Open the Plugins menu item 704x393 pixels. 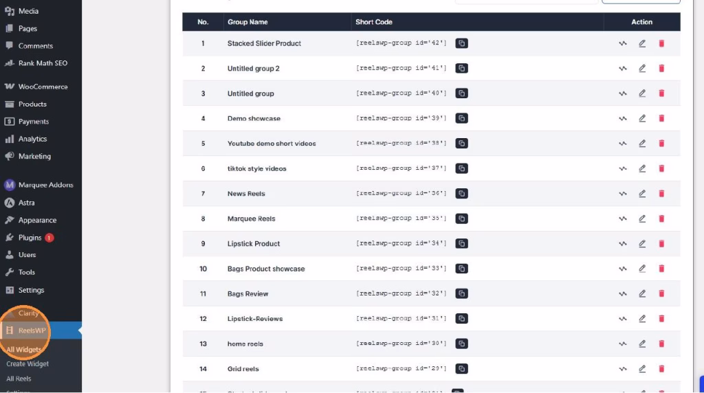pyautogui.click(x=30, y=238)
